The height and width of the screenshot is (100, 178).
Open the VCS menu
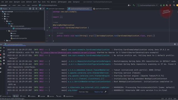coord(48,2)
